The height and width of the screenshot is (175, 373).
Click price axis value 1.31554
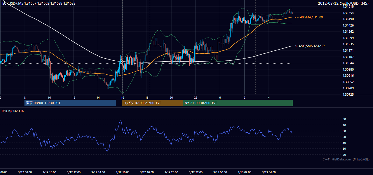coord(348,13)
